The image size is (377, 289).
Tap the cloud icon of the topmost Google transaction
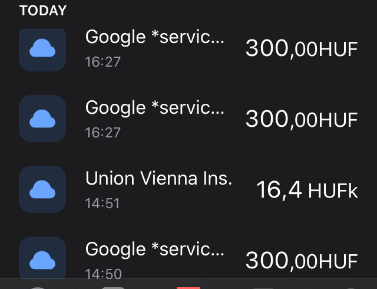(42, 50)
